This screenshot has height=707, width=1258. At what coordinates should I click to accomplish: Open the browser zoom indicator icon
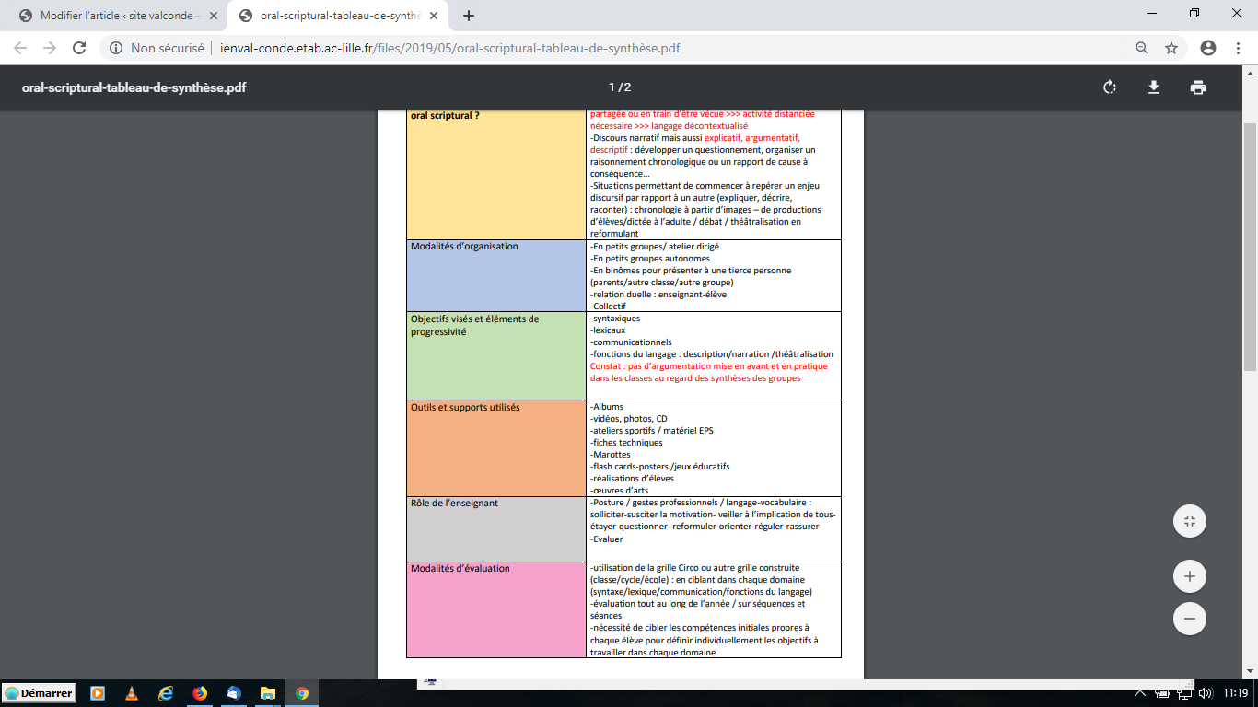(1142, 48)
